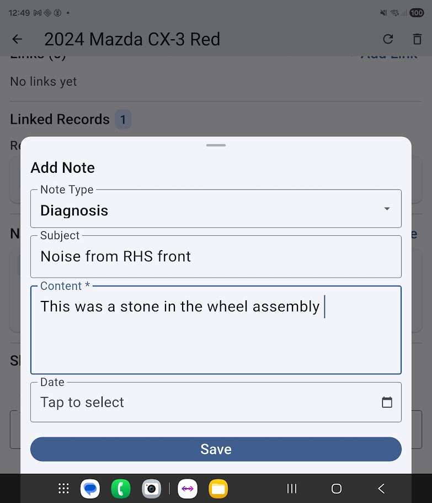Tap the Add Link action
432x503 pixels.
click(388, 54)
